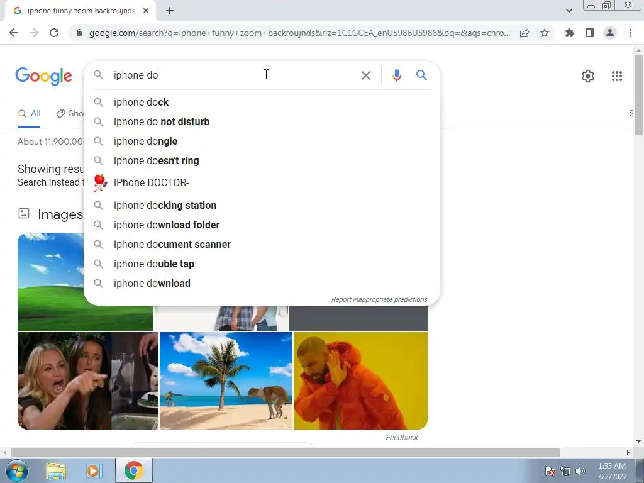This screenshot has width=644, height=483.
Task: Open the woman yelling at cat meme
Action: pos(88,380)
